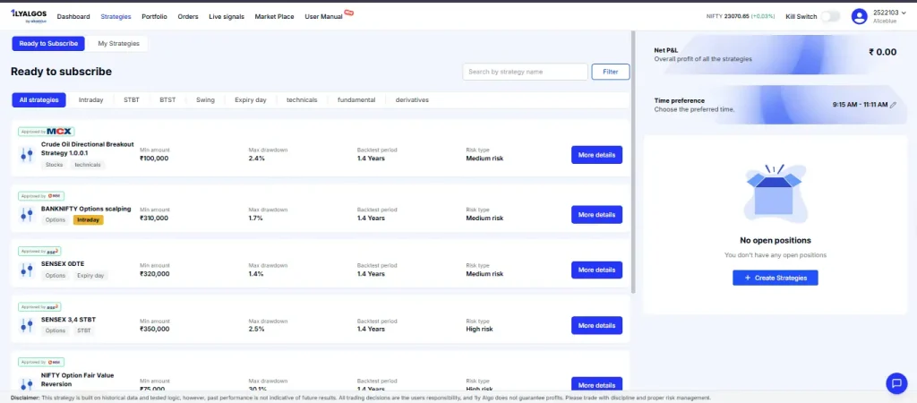Switch to My Strategies tab

pos(119,43)
